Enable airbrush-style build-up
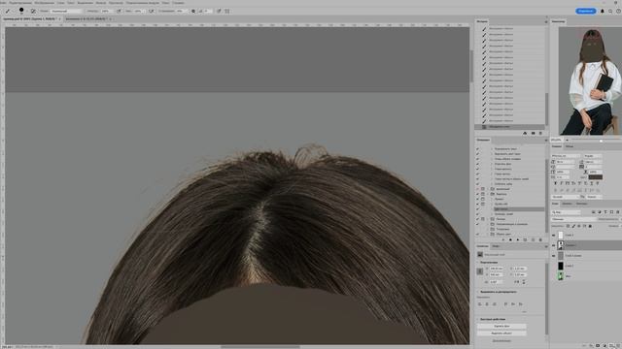This screenshot has width=622, height=349. [x=152, y=11]
